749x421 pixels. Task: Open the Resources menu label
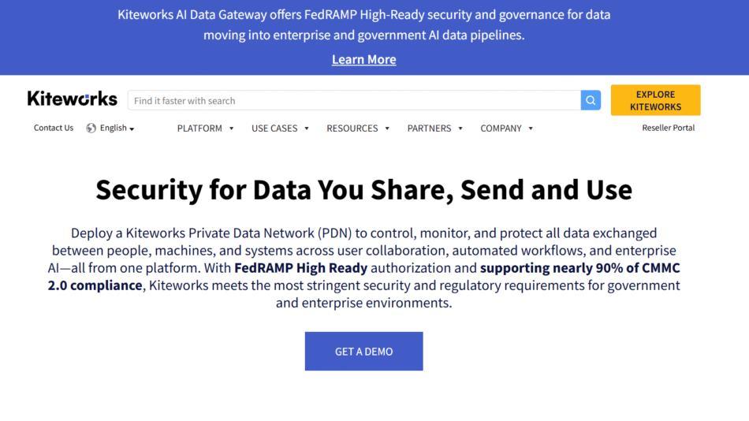click(352, 129)
